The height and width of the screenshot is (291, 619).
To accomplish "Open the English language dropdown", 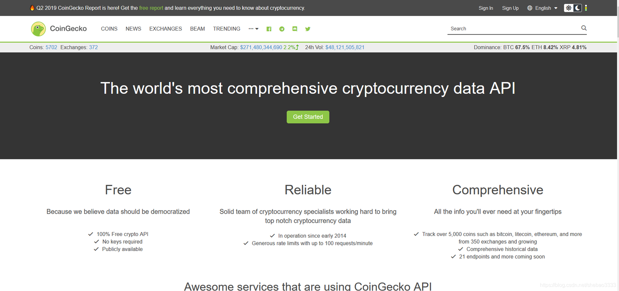I will 546,8.
